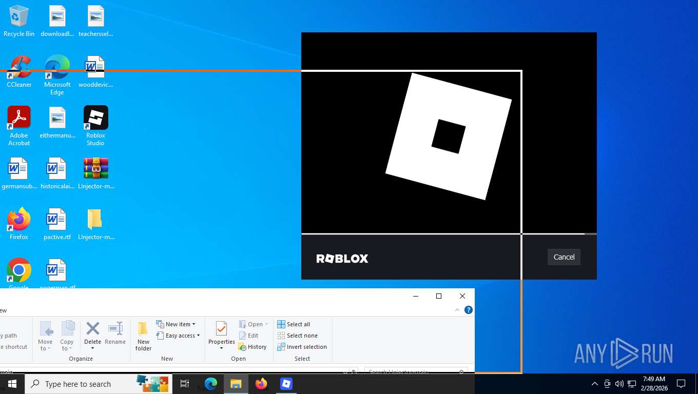The image size is (698, 394).
Task: Expand the Properties dropdown arrow
Action: pyautogui.click(x=222, y=348)
